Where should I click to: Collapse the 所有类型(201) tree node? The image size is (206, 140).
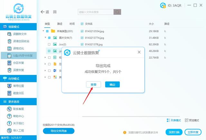[x=43, y=31]
